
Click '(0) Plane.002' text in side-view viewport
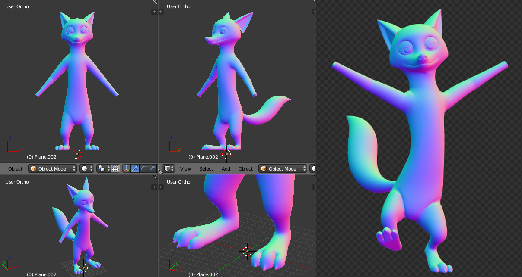click(x=203, y=157)
